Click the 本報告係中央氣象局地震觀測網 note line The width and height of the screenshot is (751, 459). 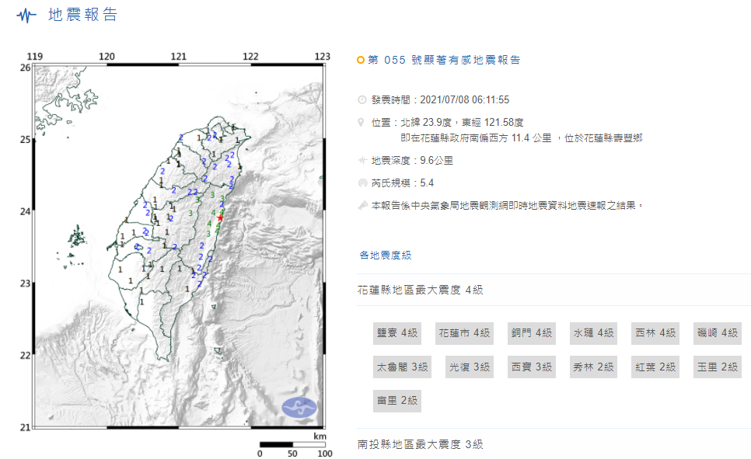click(x=507, y=205)
